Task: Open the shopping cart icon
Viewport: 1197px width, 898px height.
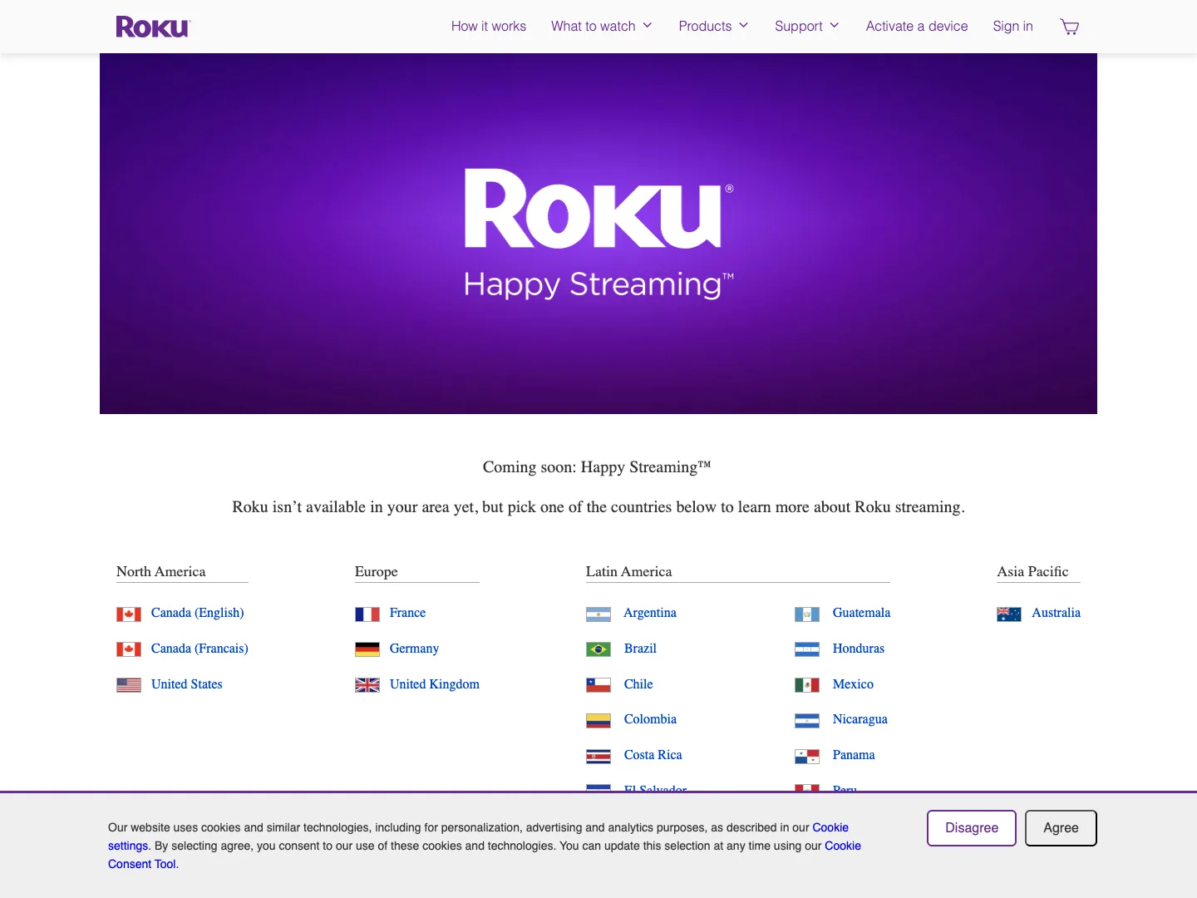Action: (x=1070, y=27)
